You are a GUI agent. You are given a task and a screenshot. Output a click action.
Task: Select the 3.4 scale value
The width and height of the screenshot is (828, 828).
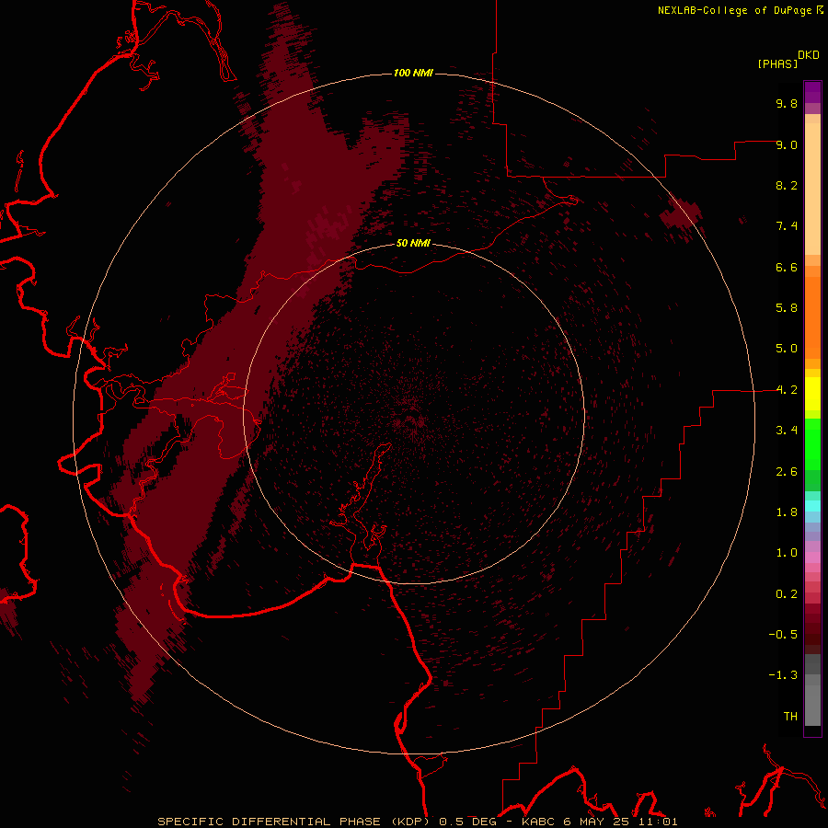tap(787, 431)
